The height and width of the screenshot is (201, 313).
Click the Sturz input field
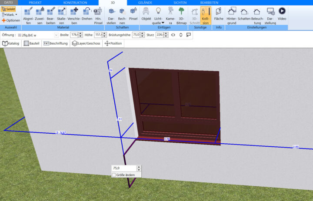160,35
